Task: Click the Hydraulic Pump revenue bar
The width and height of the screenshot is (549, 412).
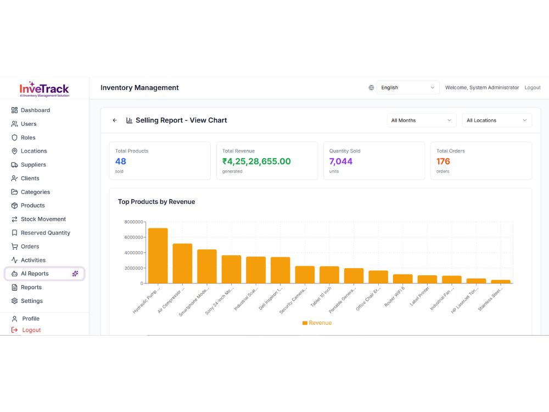Action: (x=158, y=256)
